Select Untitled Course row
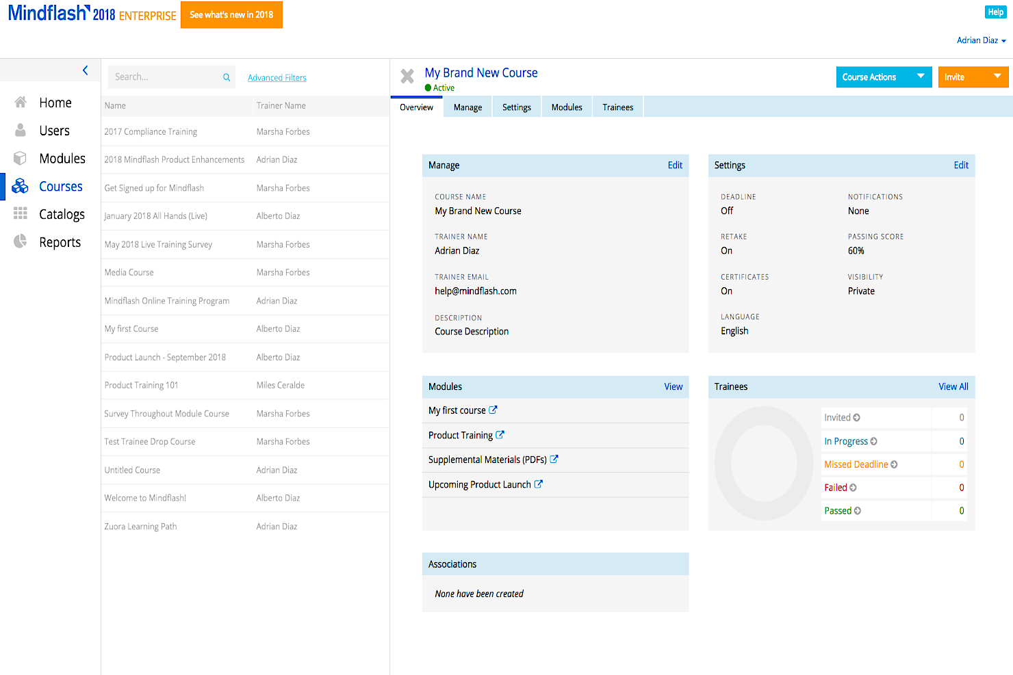The width and height of the screenshot is (1013, 675). [246, 471]
